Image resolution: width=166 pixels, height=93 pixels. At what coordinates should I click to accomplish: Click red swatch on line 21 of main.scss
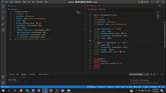(x=122, y=33)
